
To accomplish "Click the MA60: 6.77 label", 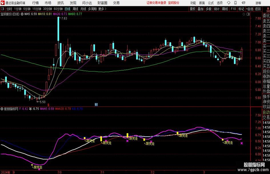I will [x=75, y=14].
